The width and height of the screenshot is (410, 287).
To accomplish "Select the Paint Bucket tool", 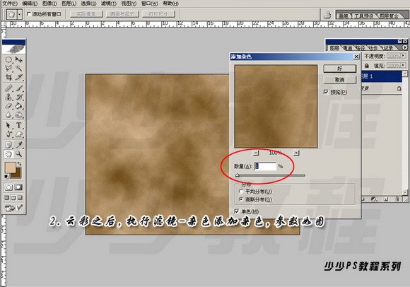I will (19, 105).
